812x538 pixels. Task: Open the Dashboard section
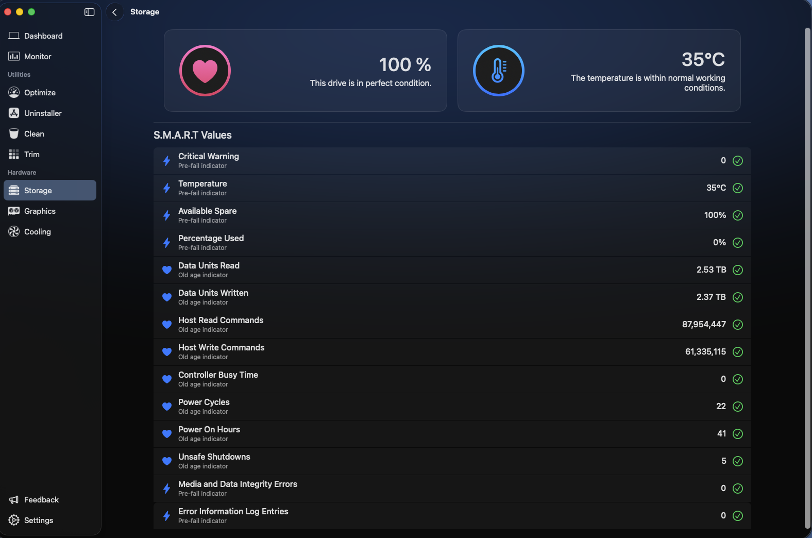click(x=50, y=36)
